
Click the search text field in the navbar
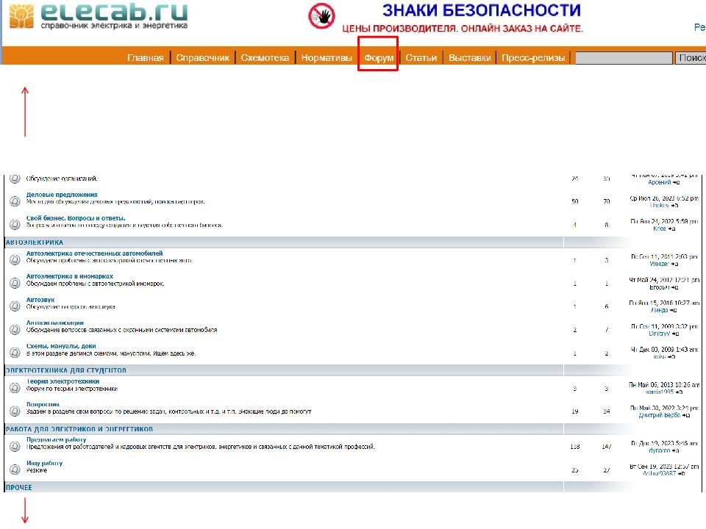click(623, 58)
